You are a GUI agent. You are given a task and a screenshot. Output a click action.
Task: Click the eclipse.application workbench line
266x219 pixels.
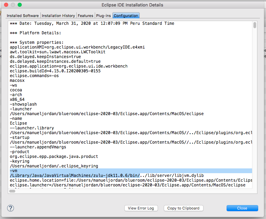point(69,66)
